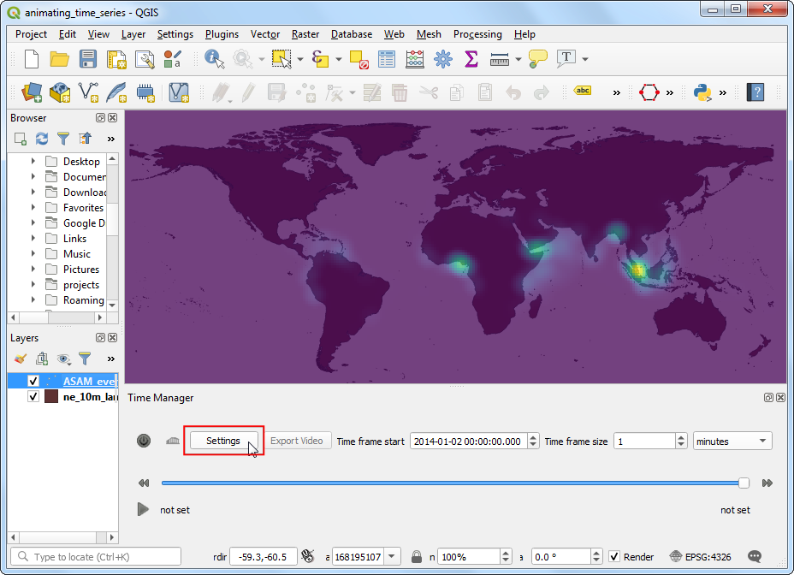Click the Settings button in Time Manager

pos(222,440)
